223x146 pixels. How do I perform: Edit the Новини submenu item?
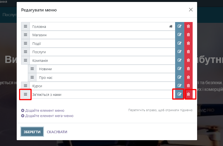click(x=180, y=69)
